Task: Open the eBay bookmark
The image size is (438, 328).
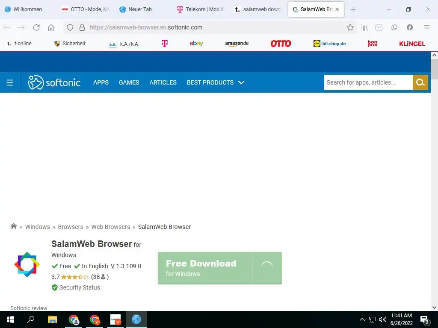Action: click(x=196, y=43)
